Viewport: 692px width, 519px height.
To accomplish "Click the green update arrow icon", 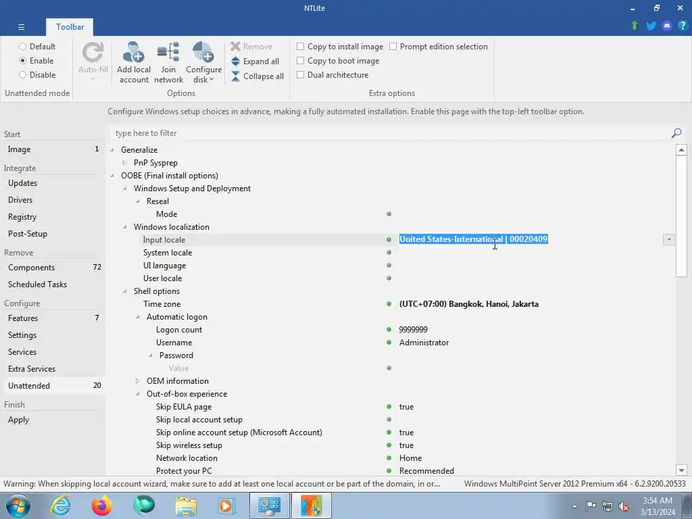I will tap(635, 26).
